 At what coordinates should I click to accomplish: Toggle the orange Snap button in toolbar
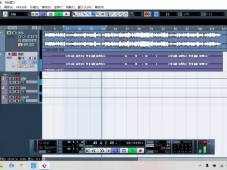pyautogui.click(x=146, y=14)
